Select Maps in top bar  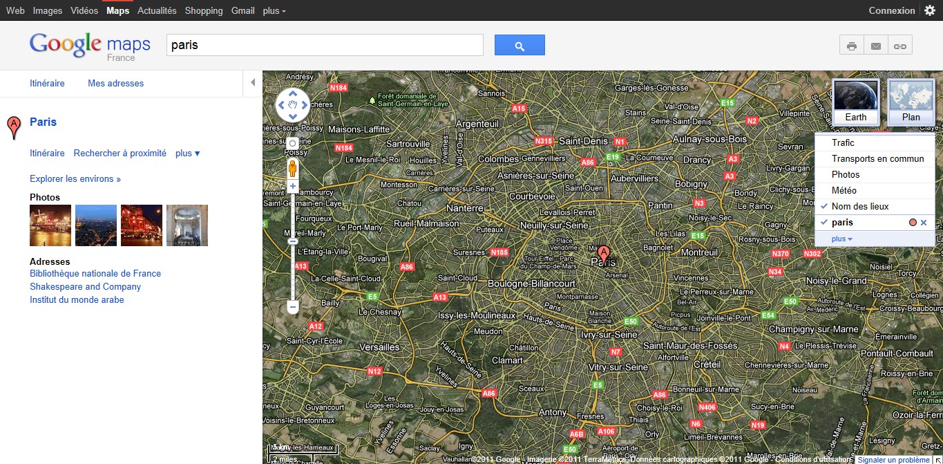pos(117,10)
